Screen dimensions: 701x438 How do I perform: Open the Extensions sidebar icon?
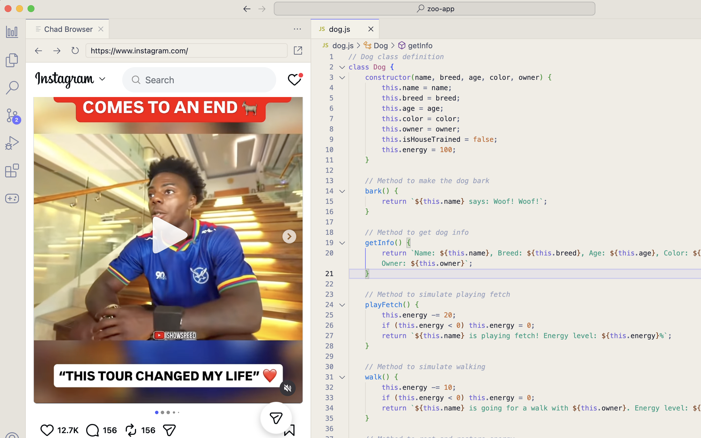[x=12, y=170]
